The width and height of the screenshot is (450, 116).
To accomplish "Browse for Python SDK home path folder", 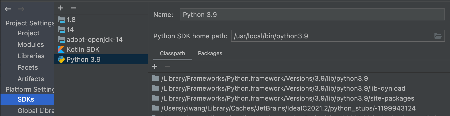I will (438, 36).
